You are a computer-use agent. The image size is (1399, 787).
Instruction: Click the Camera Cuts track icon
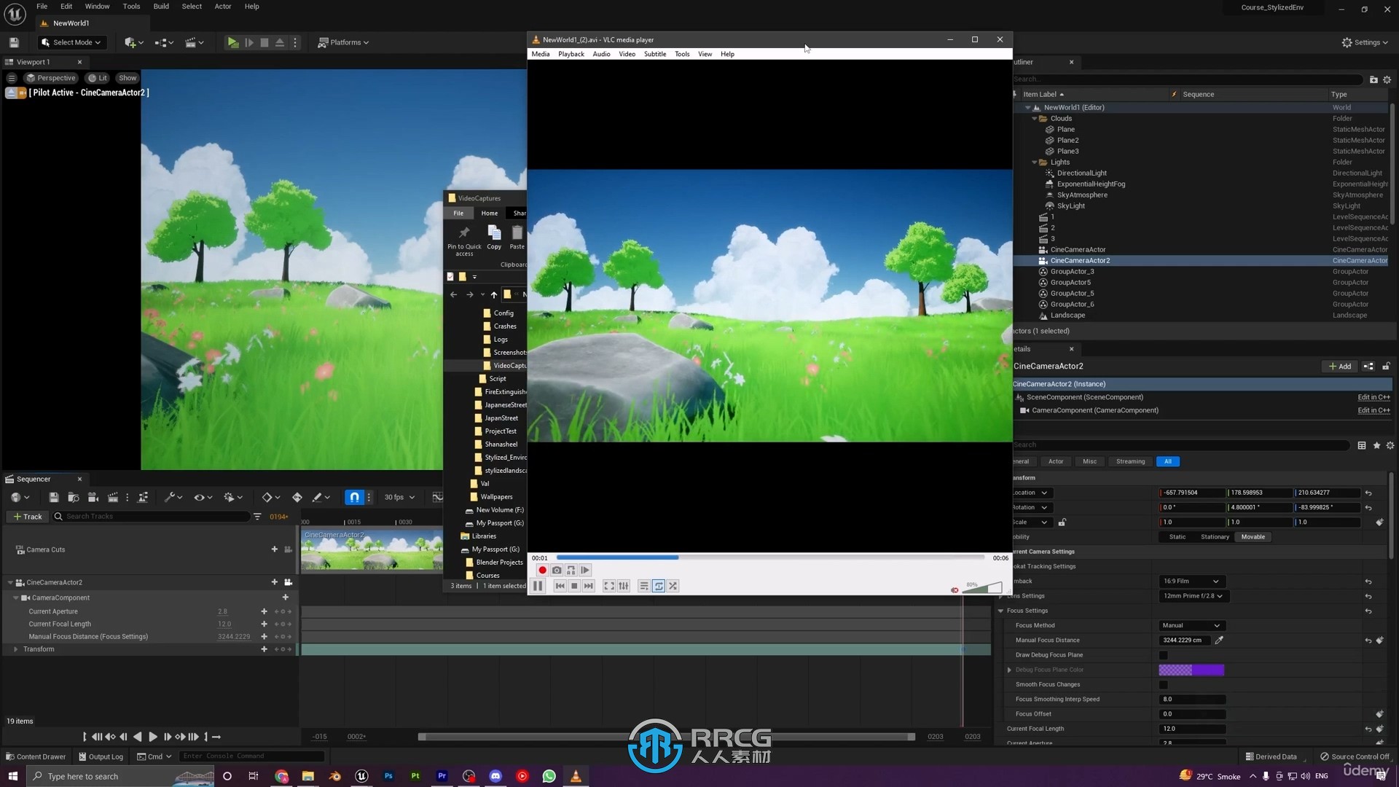point(19,549)
